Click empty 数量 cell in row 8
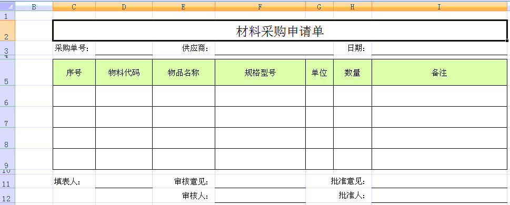The image size is (510, 205). (353, 138)
